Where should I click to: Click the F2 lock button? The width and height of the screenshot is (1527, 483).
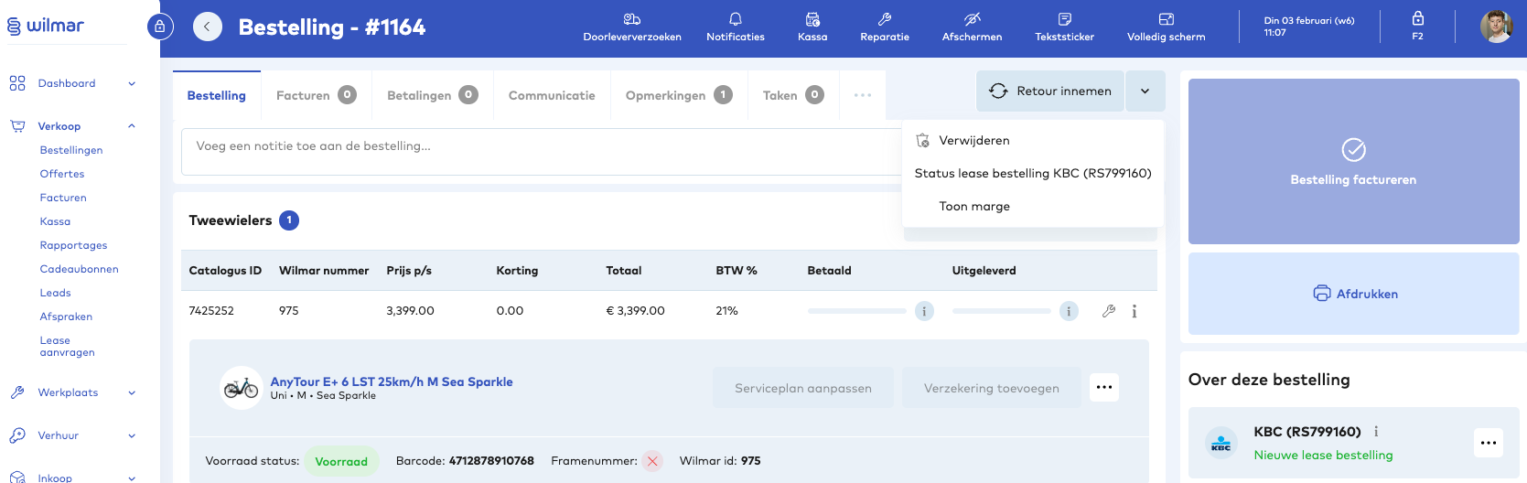tap(1417, 27)
